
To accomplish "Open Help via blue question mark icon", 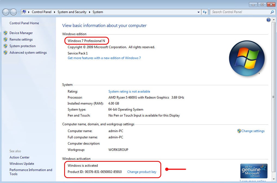I will coord(268,20).
